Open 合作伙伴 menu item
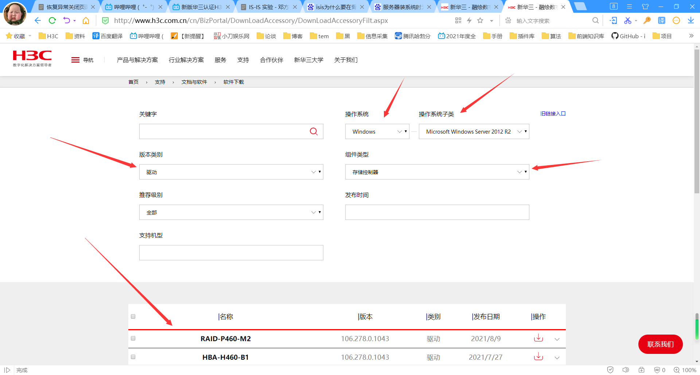700x375 pixels. click(272, 60)
